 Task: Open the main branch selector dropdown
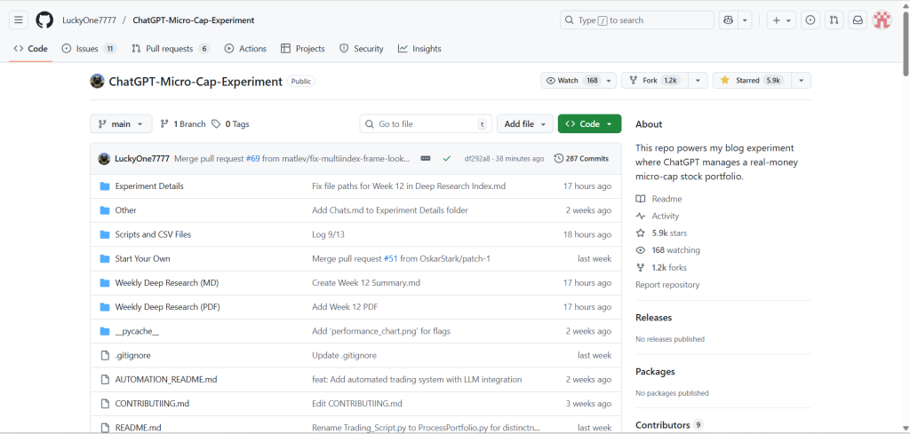pos(121,124)
